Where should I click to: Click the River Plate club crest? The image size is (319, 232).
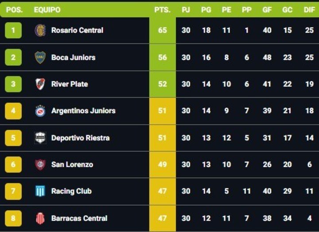40,84
